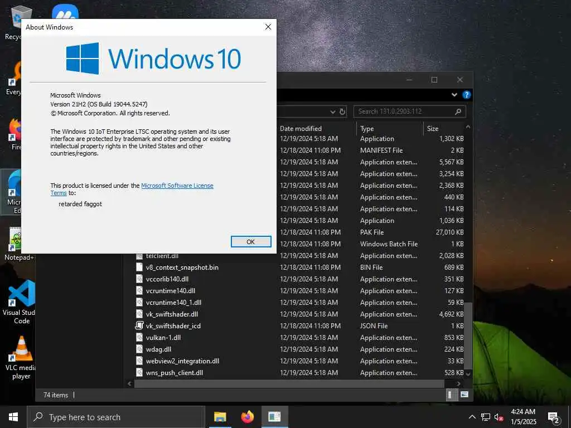The height and width of the screenshot is (428, 571).
Task: Switch to Firefox on the taskbar
Action: pos(247,417)
